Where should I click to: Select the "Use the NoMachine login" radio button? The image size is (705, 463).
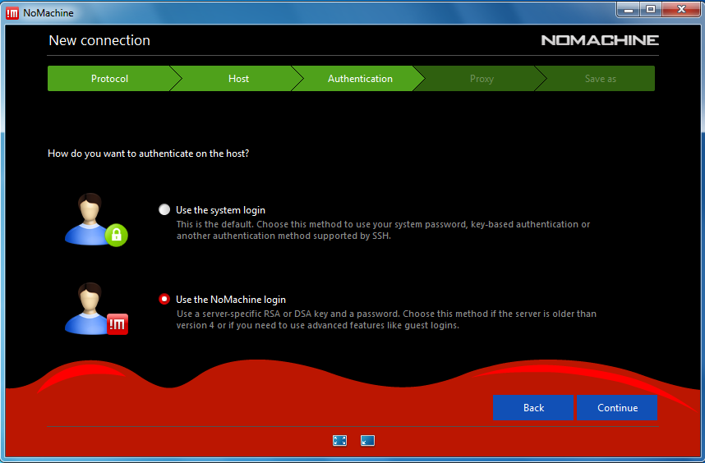[x=164, y=300]
